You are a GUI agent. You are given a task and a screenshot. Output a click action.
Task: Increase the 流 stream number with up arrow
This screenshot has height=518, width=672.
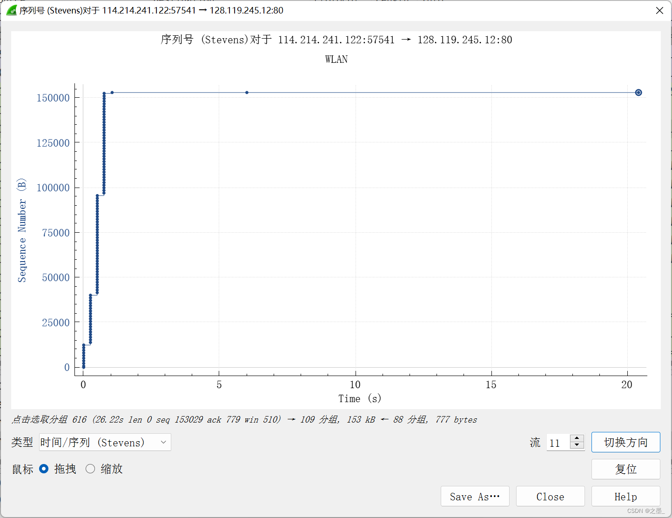[577, 438]
